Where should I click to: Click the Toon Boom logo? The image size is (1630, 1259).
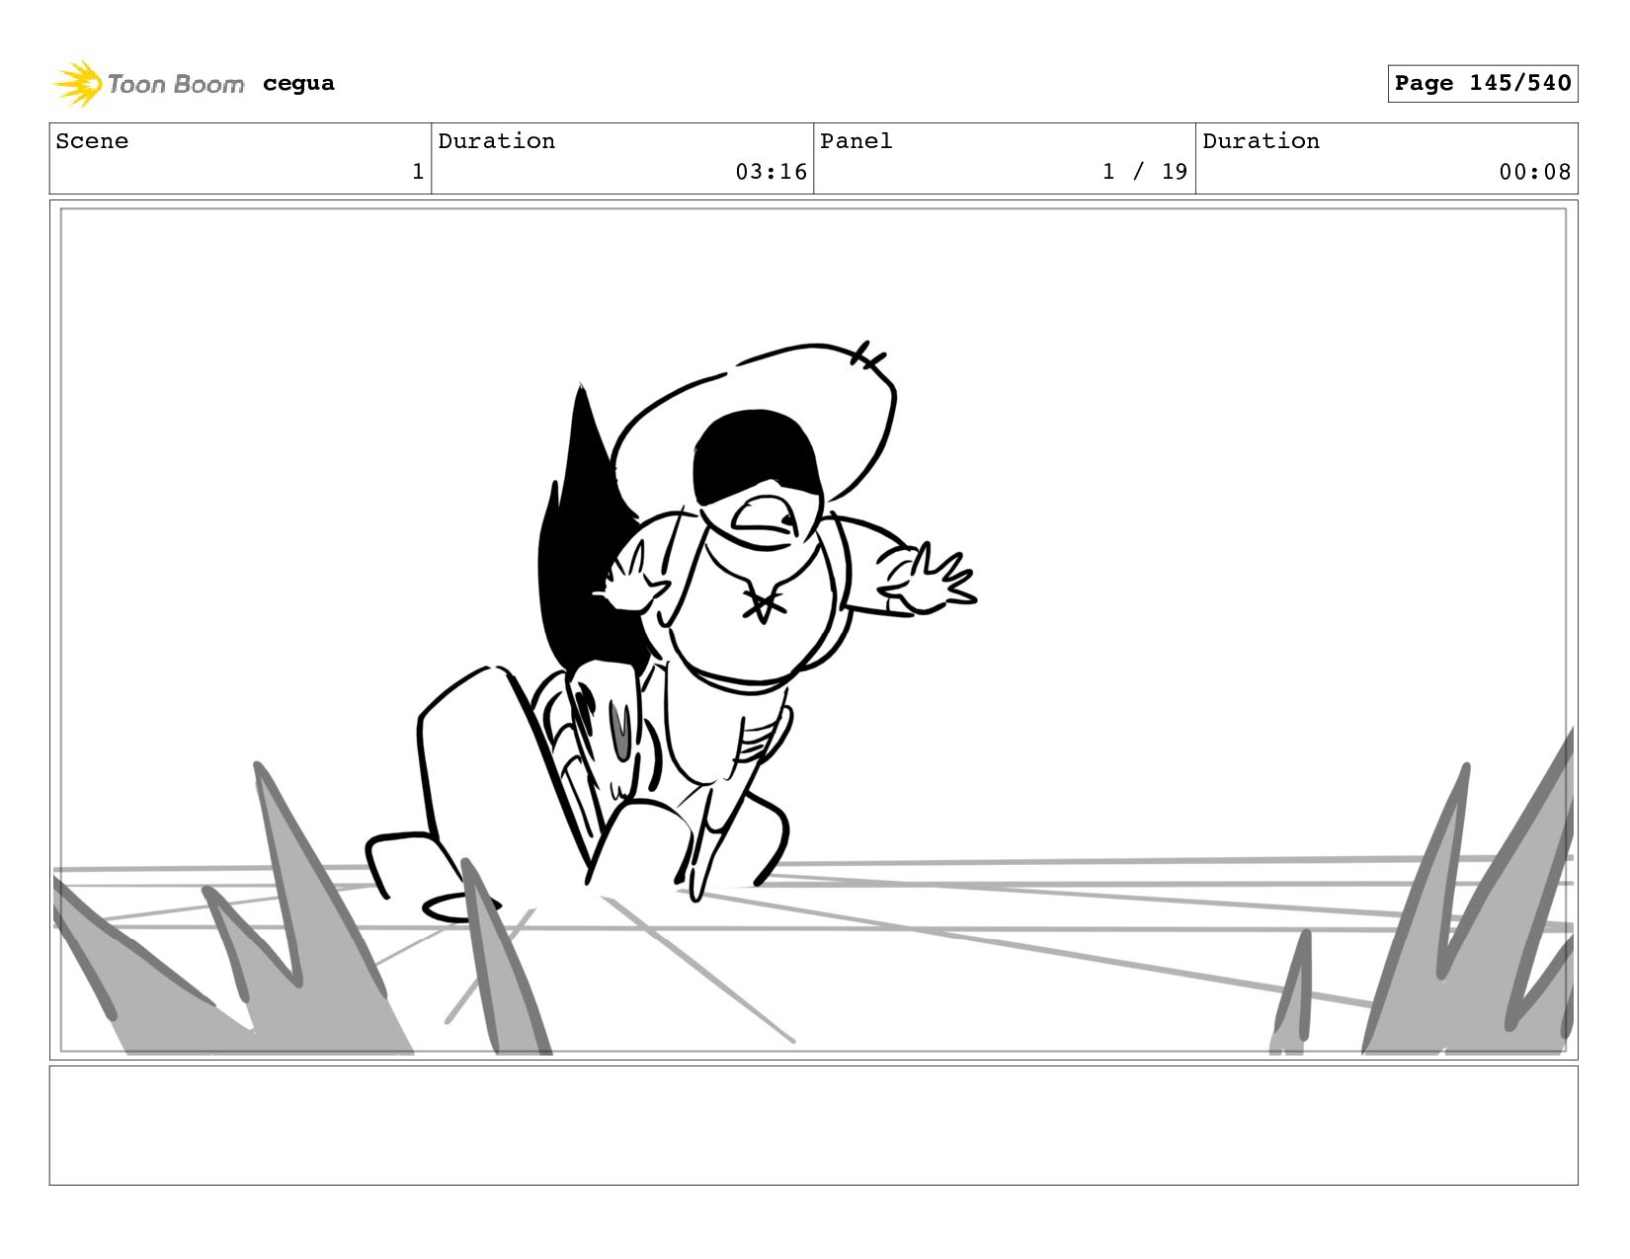[148, 84]
